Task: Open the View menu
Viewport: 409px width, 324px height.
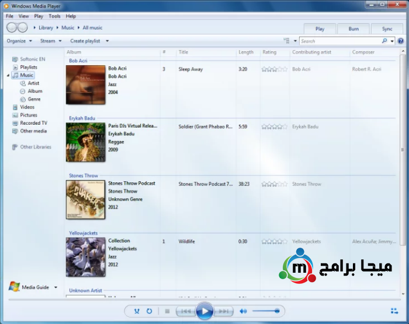Action: click(23, 16)
